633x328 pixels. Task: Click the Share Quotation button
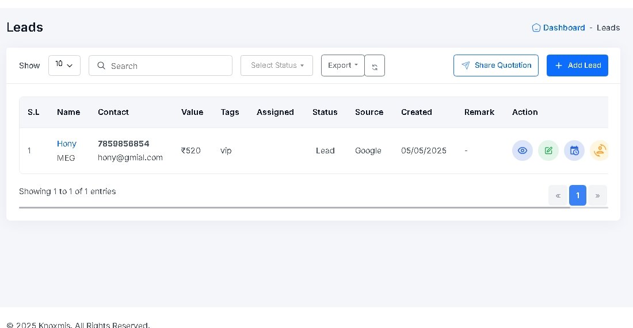tap(495, 65)
